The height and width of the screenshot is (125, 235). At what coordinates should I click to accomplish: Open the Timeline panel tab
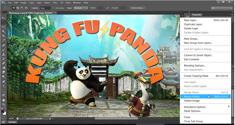click(12, 122)
